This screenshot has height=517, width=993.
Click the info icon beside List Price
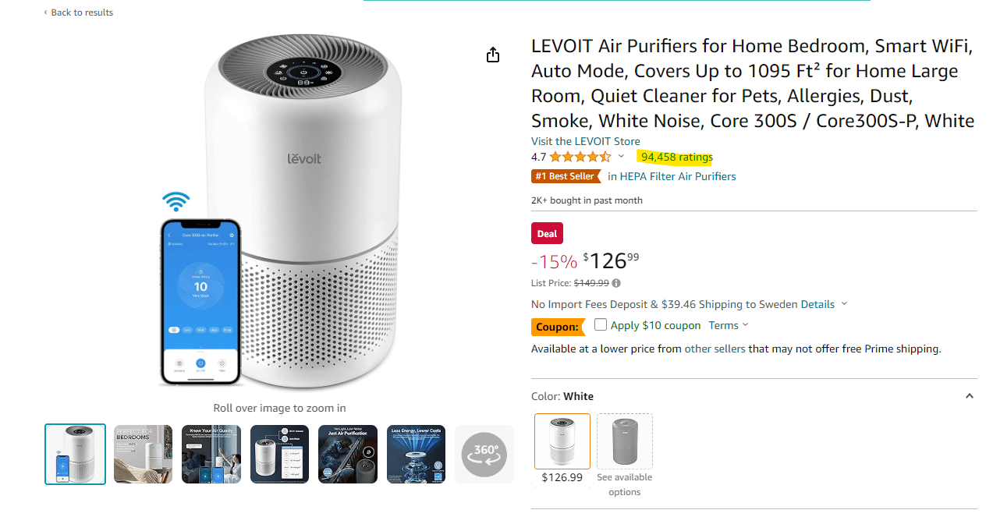616,282
